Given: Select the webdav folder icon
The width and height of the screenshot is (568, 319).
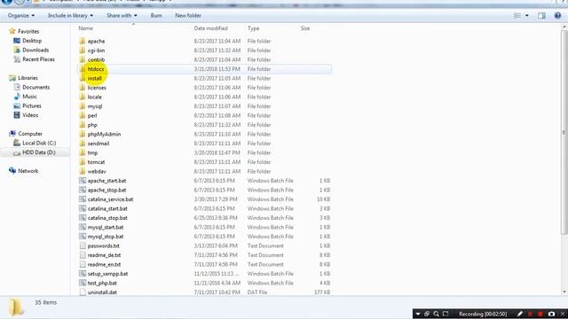Looking at the screenshot, I should (83, 171).
